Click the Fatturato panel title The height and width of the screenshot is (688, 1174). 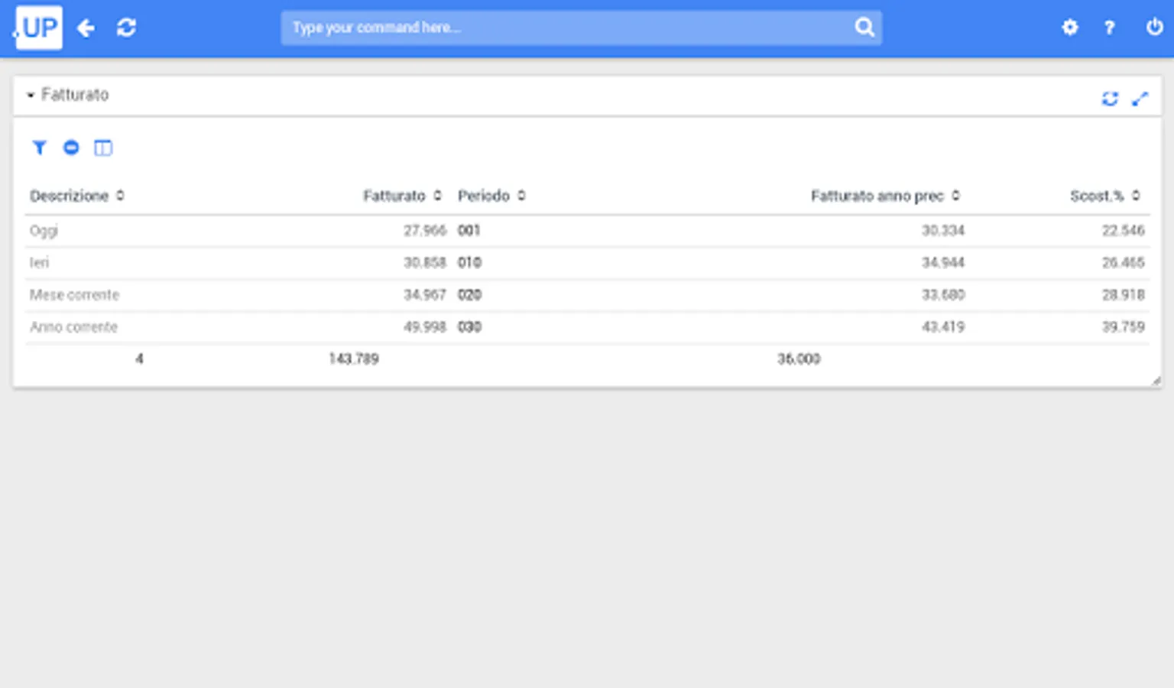coord(75,95)
